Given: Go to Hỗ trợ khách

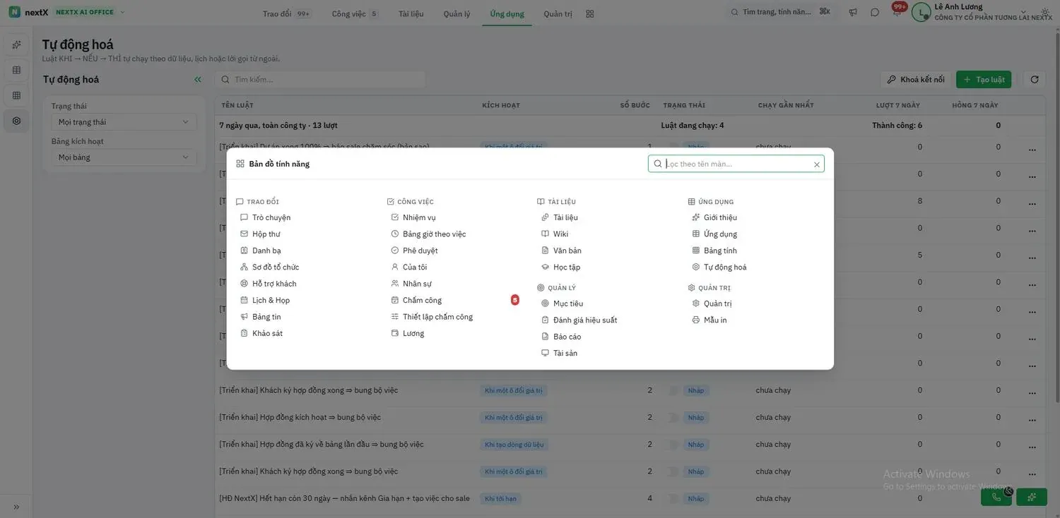Looking at the screenshot, I should [269, 284].
